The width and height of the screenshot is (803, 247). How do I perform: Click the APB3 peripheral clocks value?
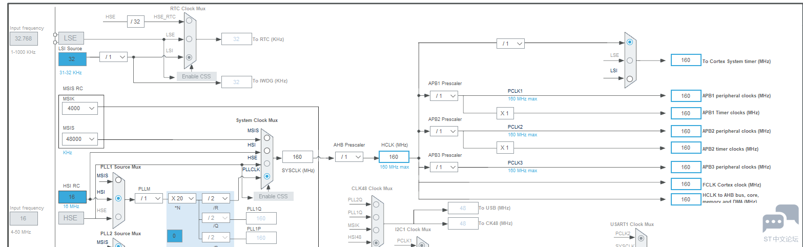click(686, 167)
